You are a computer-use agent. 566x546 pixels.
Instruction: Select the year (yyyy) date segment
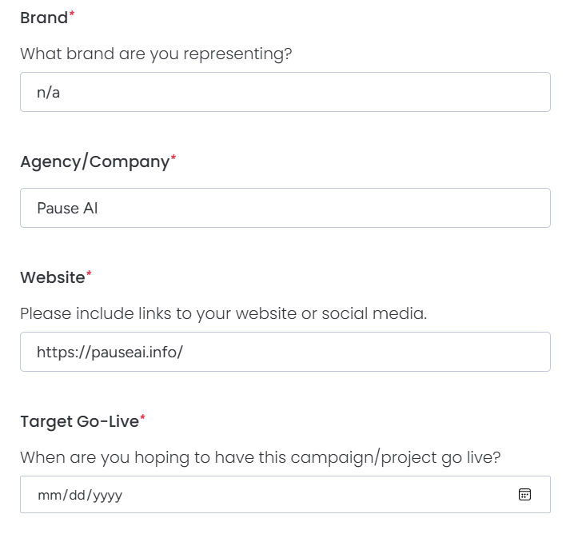pyautogui.click(x=107, y=496)
